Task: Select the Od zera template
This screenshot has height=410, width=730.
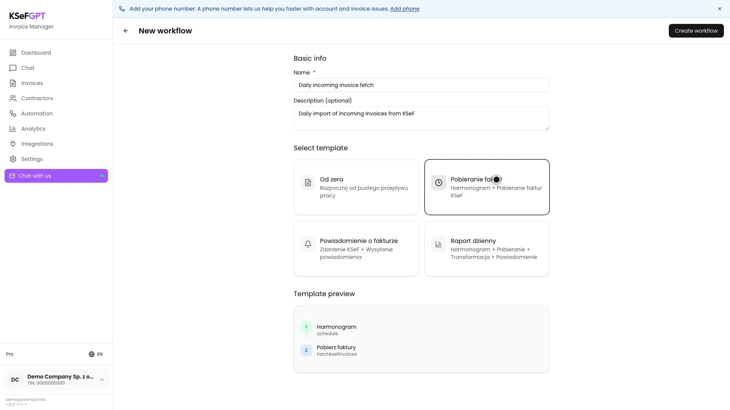Action: [356, 187]
